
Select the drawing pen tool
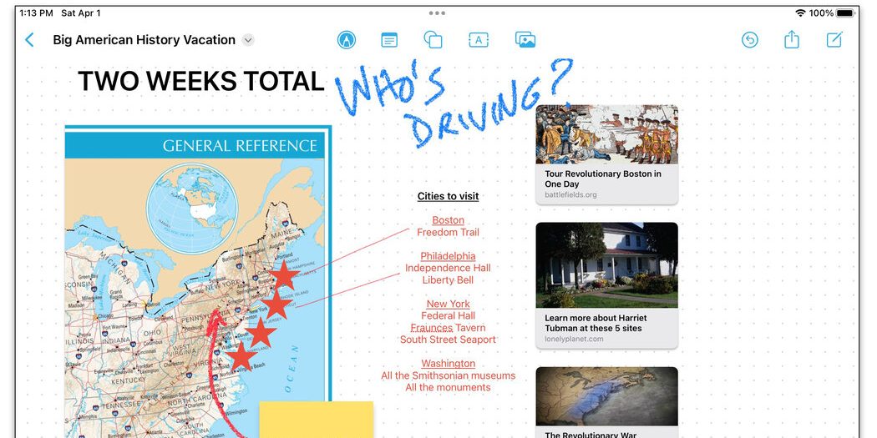[346, 40]
